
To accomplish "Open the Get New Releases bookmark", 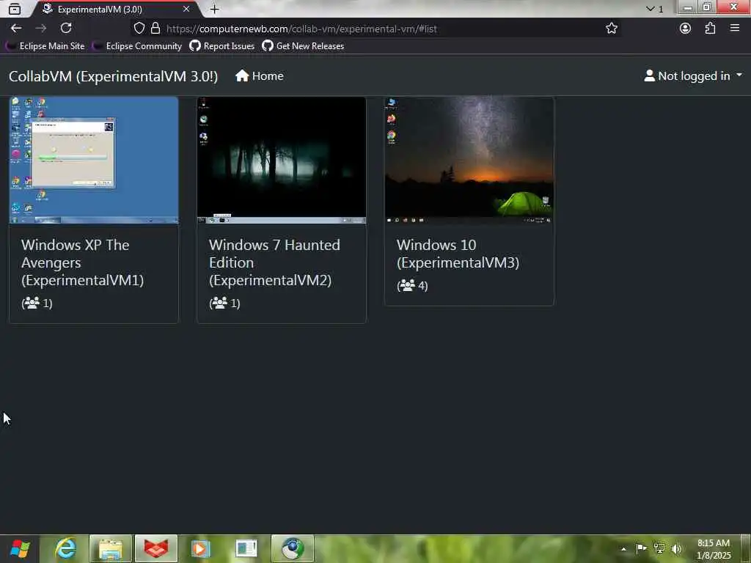I will (x=303, y=46).
